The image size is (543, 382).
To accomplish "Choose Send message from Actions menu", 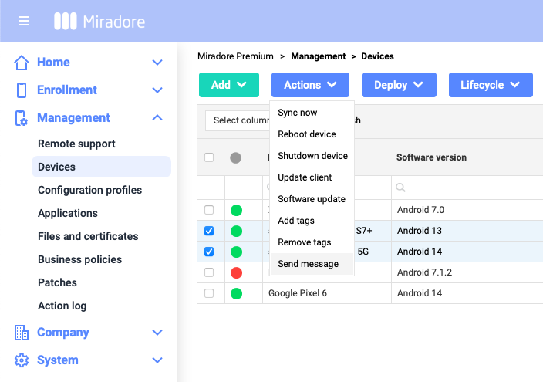I will coord(308,264).
